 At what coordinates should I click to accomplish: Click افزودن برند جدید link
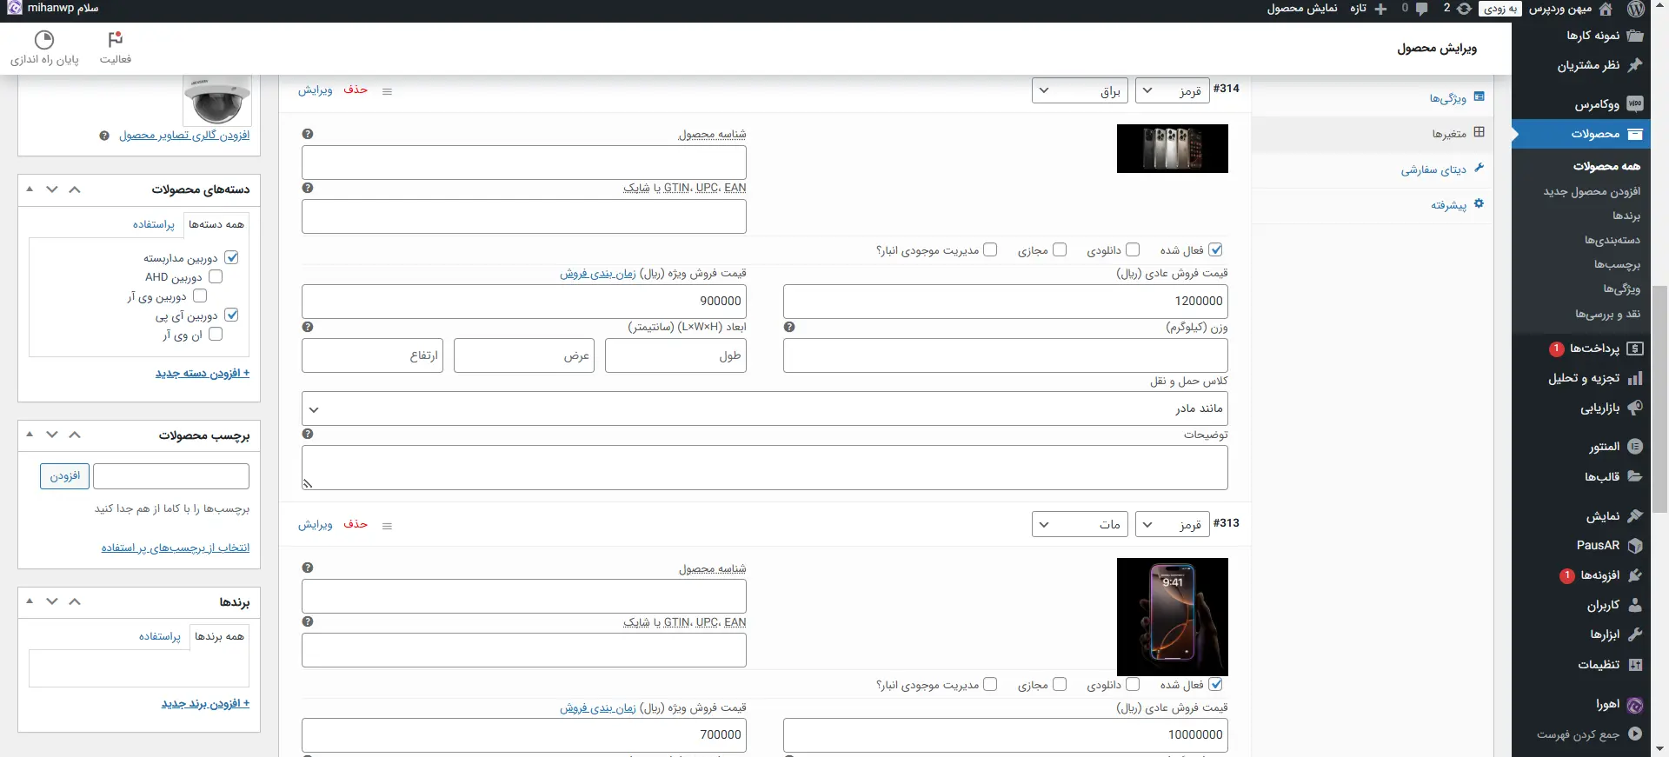205,703
